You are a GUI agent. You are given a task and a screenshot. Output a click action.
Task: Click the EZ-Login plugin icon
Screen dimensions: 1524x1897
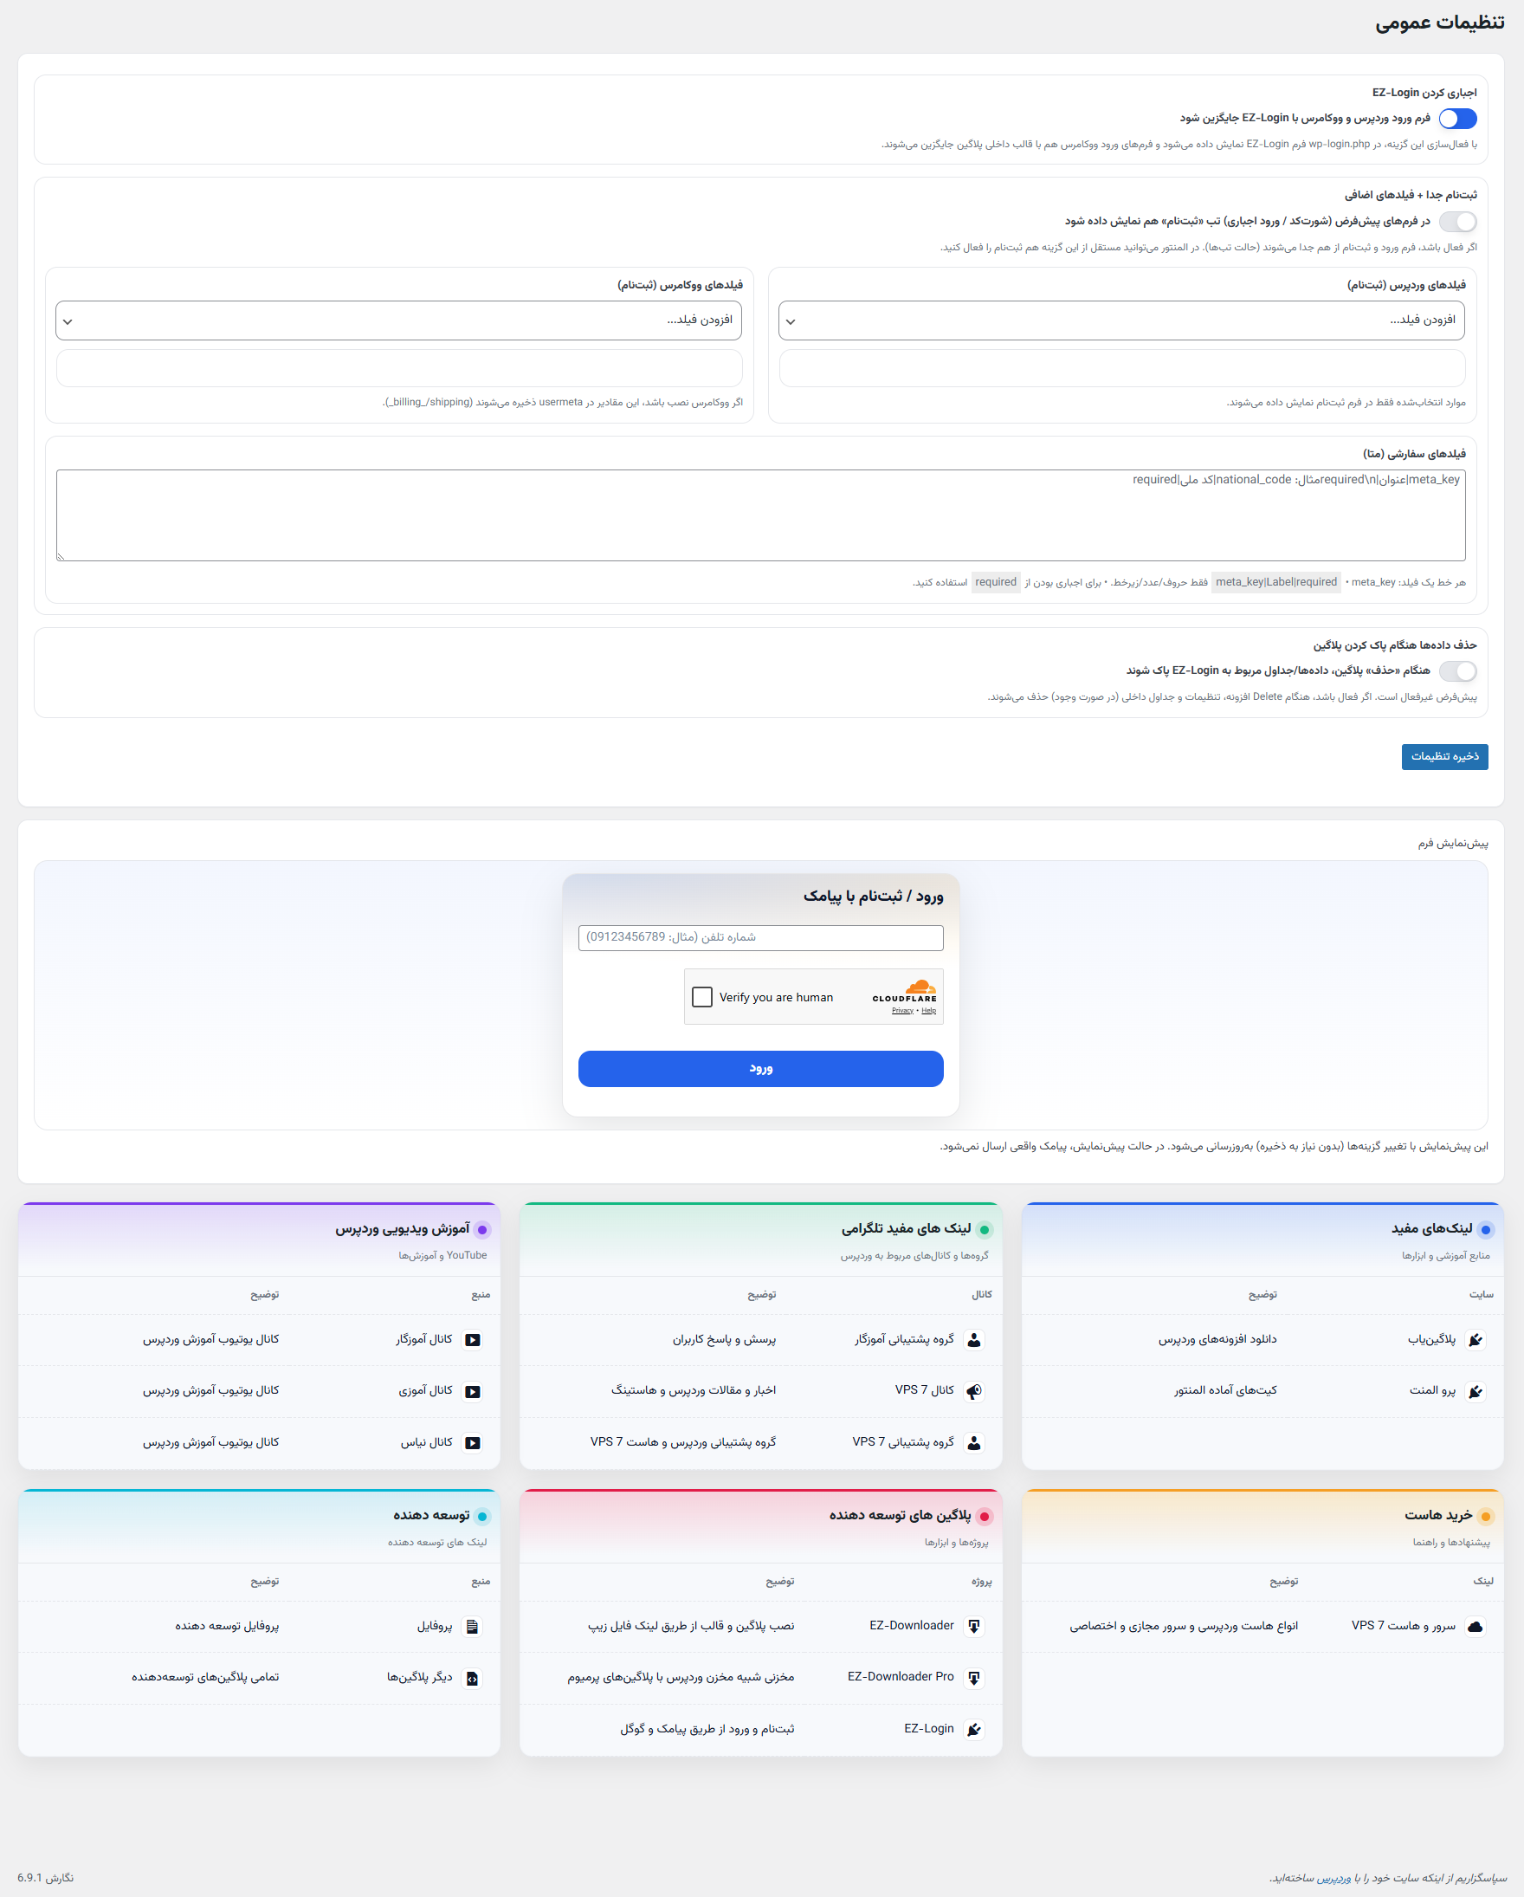point(973,1730)
